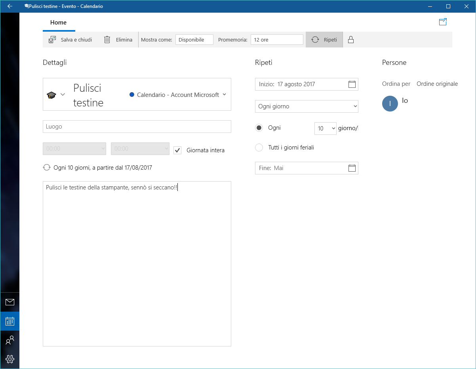The width and height of the screenshot is (476, 369).
Task: Click the 'Io' person name
Action: click(x=405, y=100)
